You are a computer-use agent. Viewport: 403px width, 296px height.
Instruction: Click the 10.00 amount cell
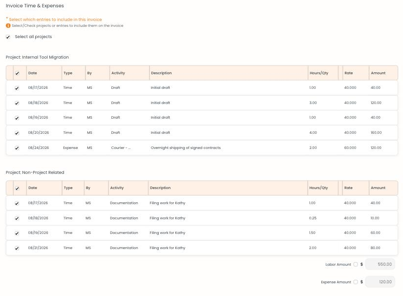click(375, 218)
